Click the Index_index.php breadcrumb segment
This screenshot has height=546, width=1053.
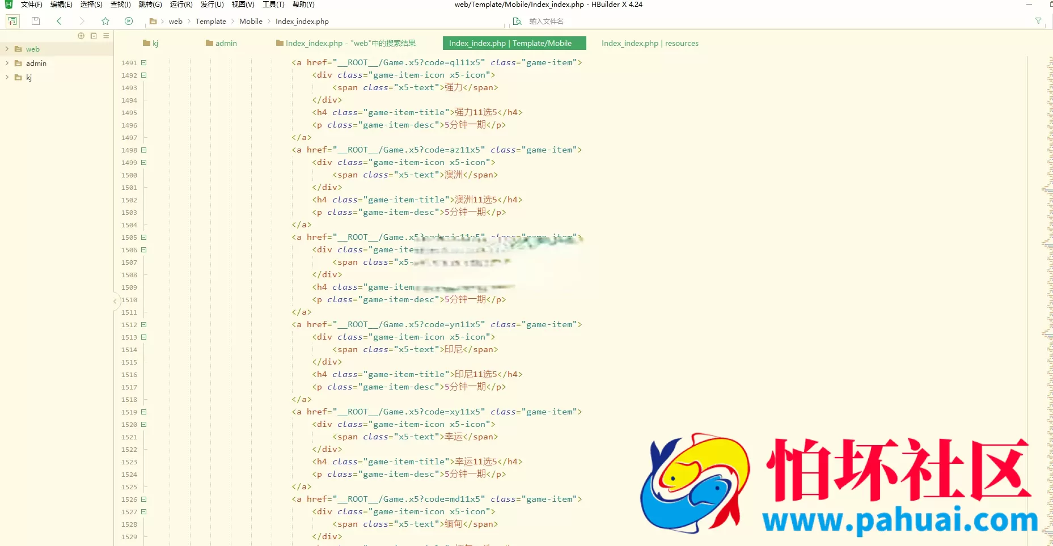point(302,22)
